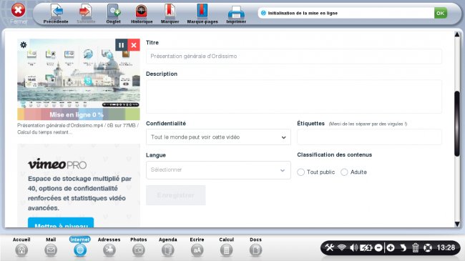Pause the video upload
Image resolution: width=465 pixels, height=261 pixels.
click(122, 45)
